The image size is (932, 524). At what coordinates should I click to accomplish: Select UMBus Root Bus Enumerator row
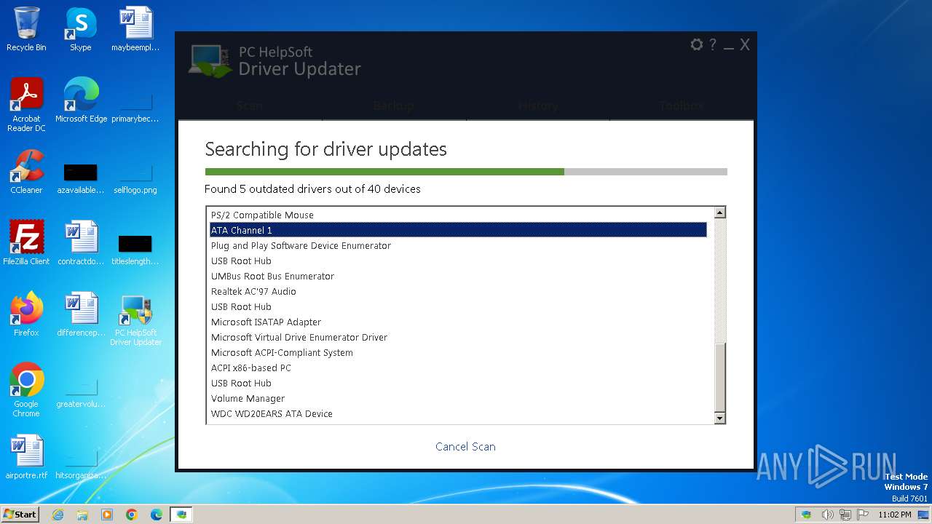pyautogui.click(x=459, y=277)
